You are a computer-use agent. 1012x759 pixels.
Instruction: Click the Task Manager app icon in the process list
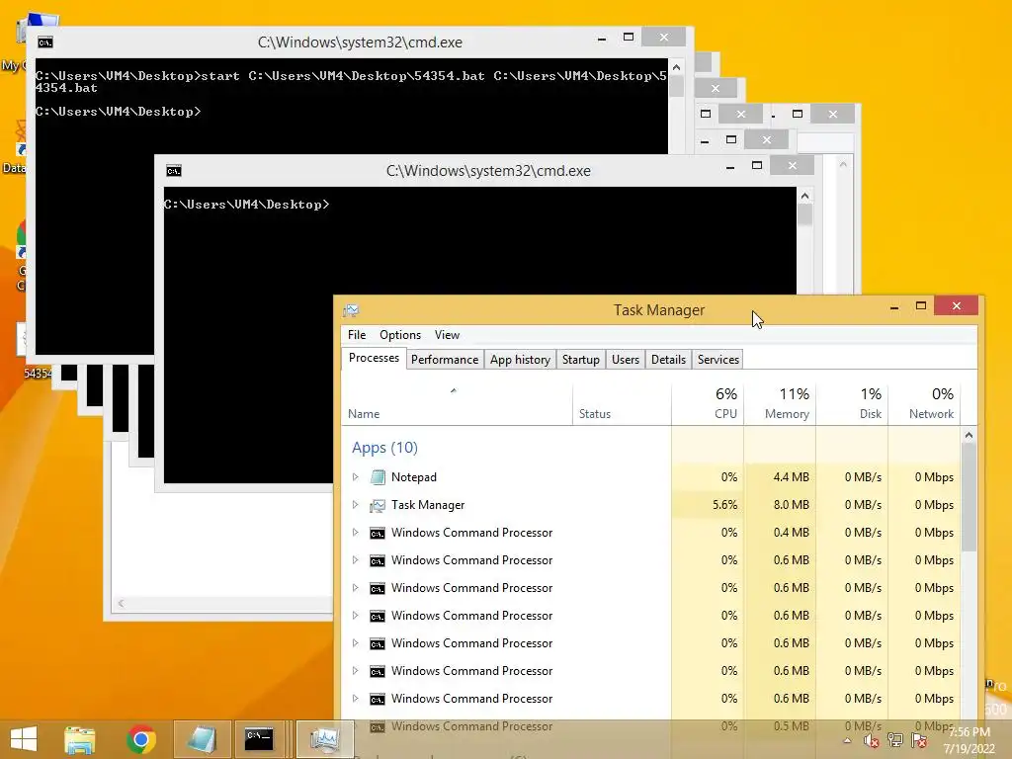click(378, 505)
